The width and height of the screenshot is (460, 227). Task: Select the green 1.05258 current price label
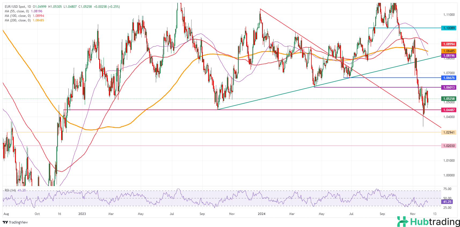pyautogui.click(x=448, y=99)
